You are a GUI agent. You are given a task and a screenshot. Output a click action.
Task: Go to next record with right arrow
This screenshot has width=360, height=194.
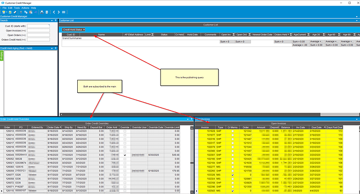58,12
